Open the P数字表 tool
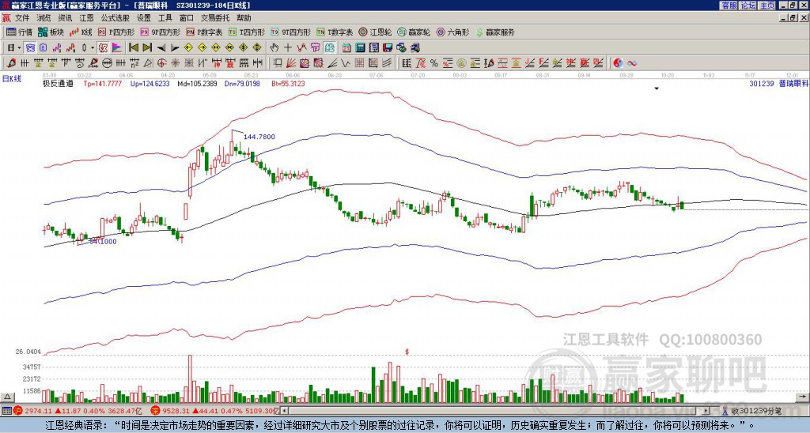The height and width of the screenshot is (433, 810). (x=204, y=32)
